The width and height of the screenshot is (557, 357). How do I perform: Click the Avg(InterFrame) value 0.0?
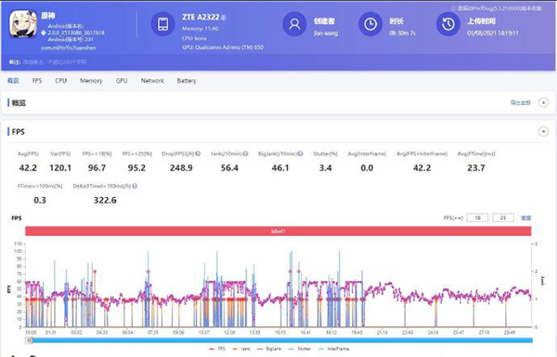click(367, 168)
